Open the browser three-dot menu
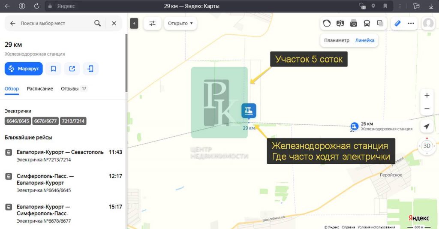 point(400,6)
